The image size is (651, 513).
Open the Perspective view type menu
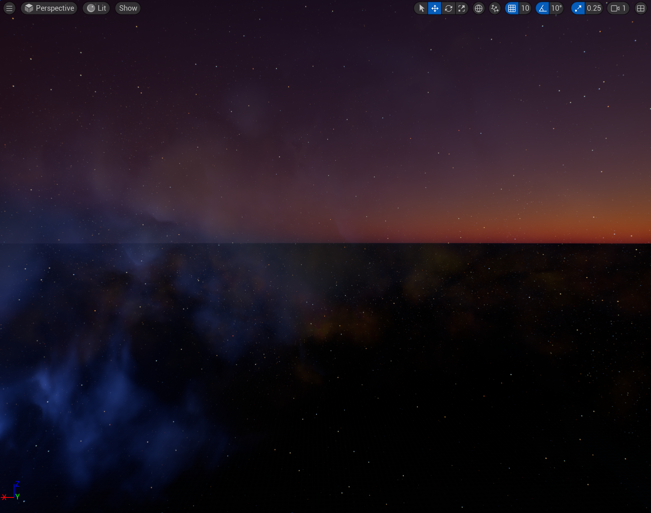coord(49,8)
